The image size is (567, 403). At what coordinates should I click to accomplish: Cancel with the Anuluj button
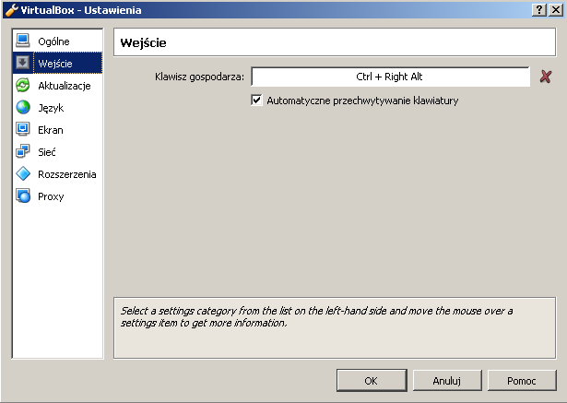click(447, 380)
